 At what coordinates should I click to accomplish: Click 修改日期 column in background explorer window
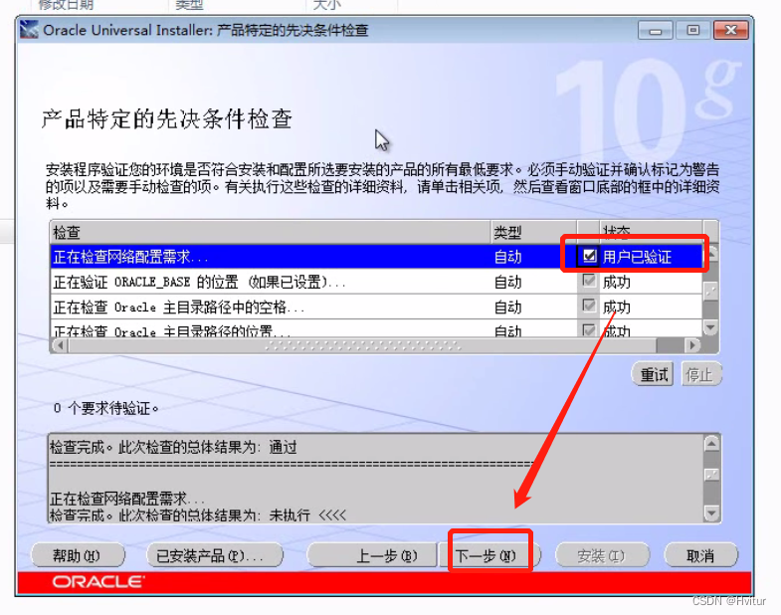(66, 5)
